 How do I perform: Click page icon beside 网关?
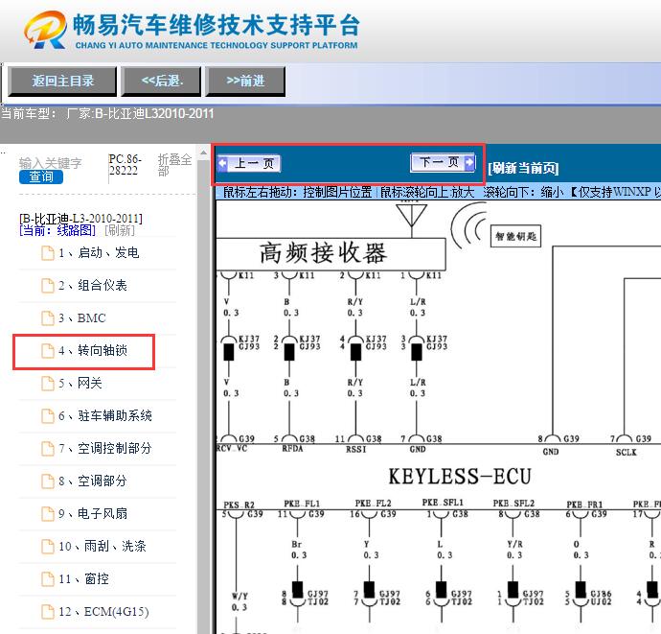coord(48,384)
